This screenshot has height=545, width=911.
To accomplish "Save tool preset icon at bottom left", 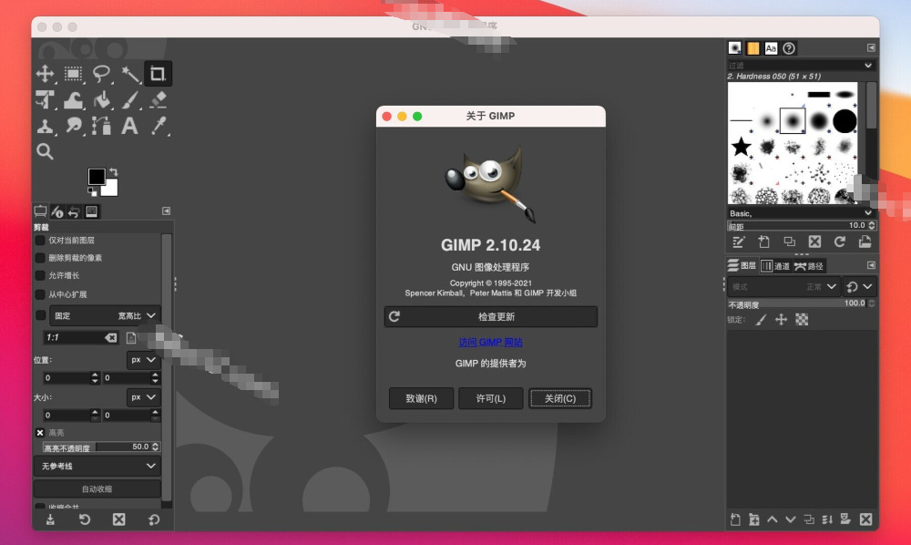I will 50,519.
